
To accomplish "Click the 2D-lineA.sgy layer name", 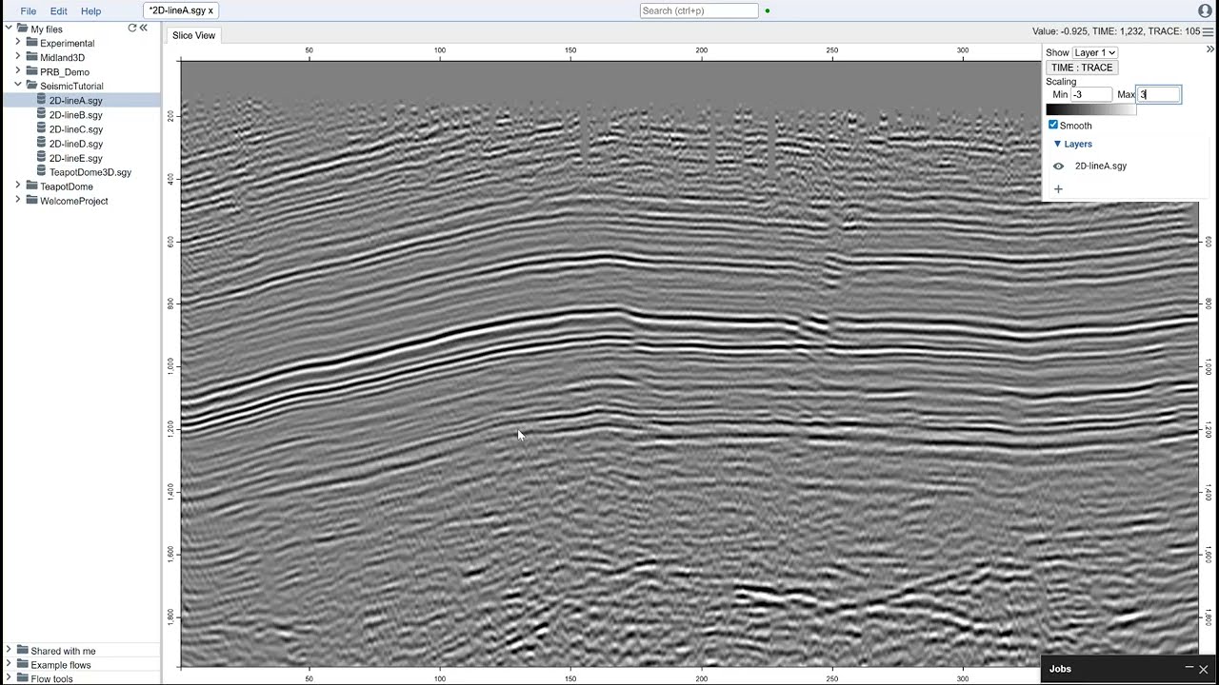I will [x=1101, y=166].
